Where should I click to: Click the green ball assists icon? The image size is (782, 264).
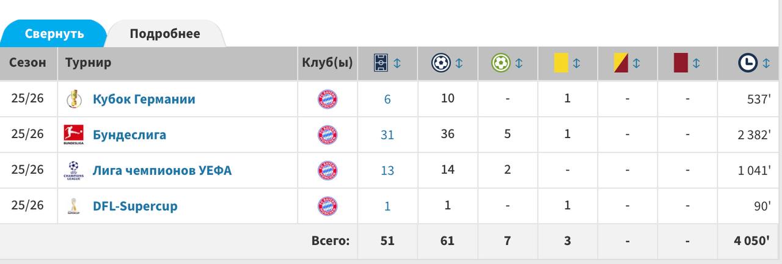click(500, 63)
